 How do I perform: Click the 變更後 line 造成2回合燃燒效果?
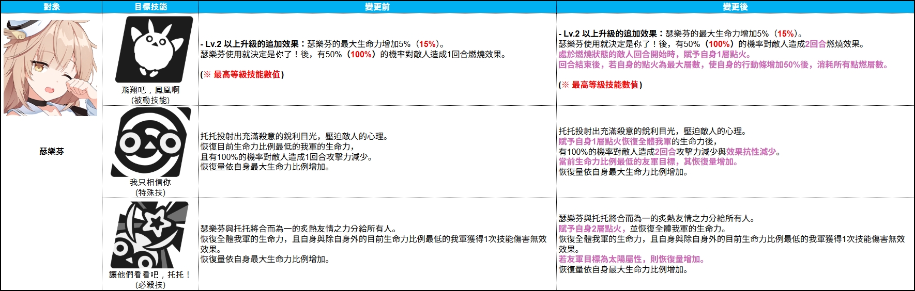pyautogui.click(x=711, y=44)
